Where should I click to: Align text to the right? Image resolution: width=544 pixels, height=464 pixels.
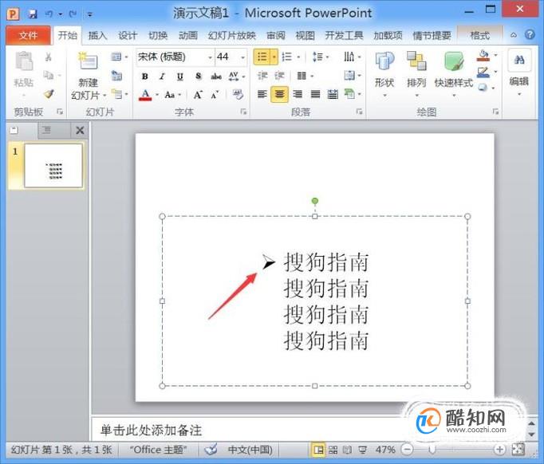pos(298,94)
